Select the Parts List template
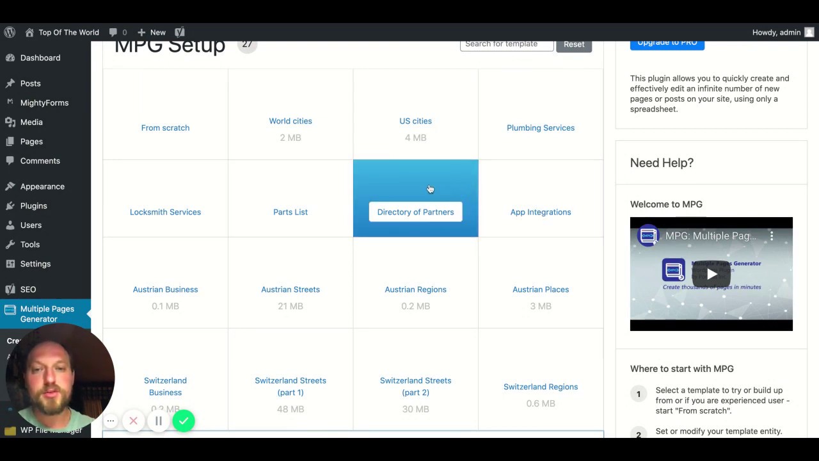Viewport: 819px width, 461px height. 290,212
